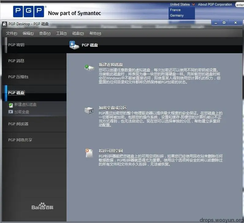Choose Germany in the country list
The image size is (244, 223).
177,15
